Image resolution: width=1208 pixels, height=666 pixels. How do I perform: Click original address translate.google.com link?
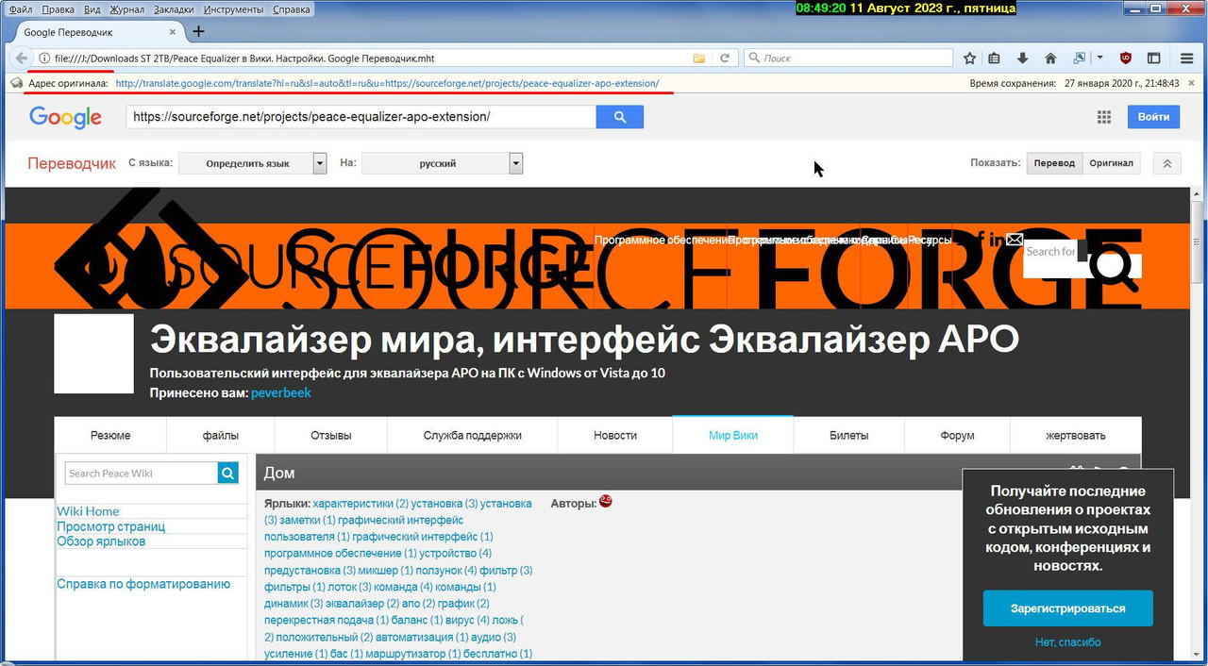[387, 83]
